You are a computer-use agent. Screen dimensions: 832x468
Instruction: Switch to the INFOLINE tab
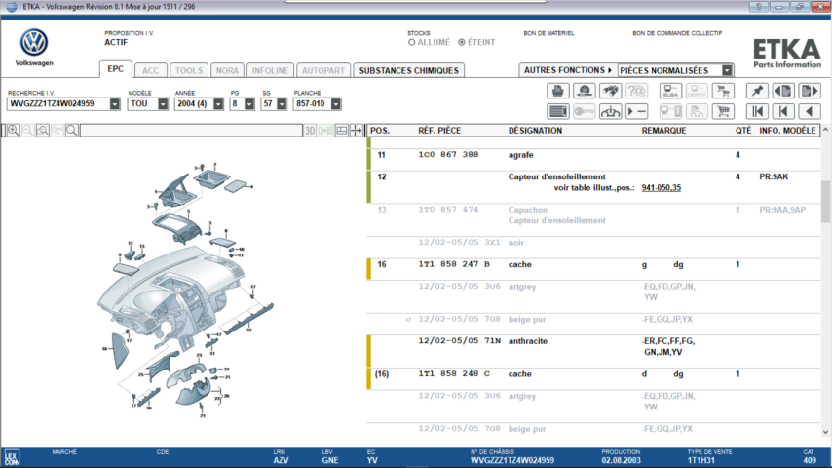(270, 70)
